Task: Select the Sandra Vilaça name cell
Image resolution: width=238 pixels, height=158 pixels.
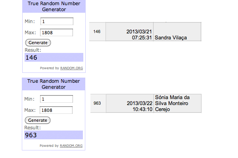Action: pos(177,31)
